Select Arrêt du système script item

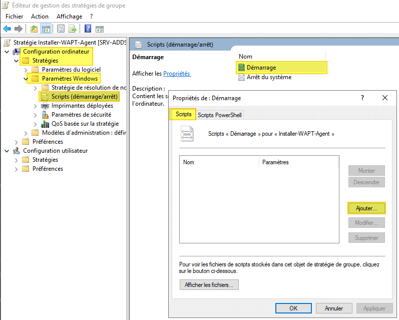click(x=269, y=77)
